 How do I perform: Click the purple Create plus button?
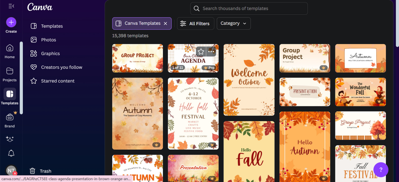pyautogui.click(x=11, y=22)
